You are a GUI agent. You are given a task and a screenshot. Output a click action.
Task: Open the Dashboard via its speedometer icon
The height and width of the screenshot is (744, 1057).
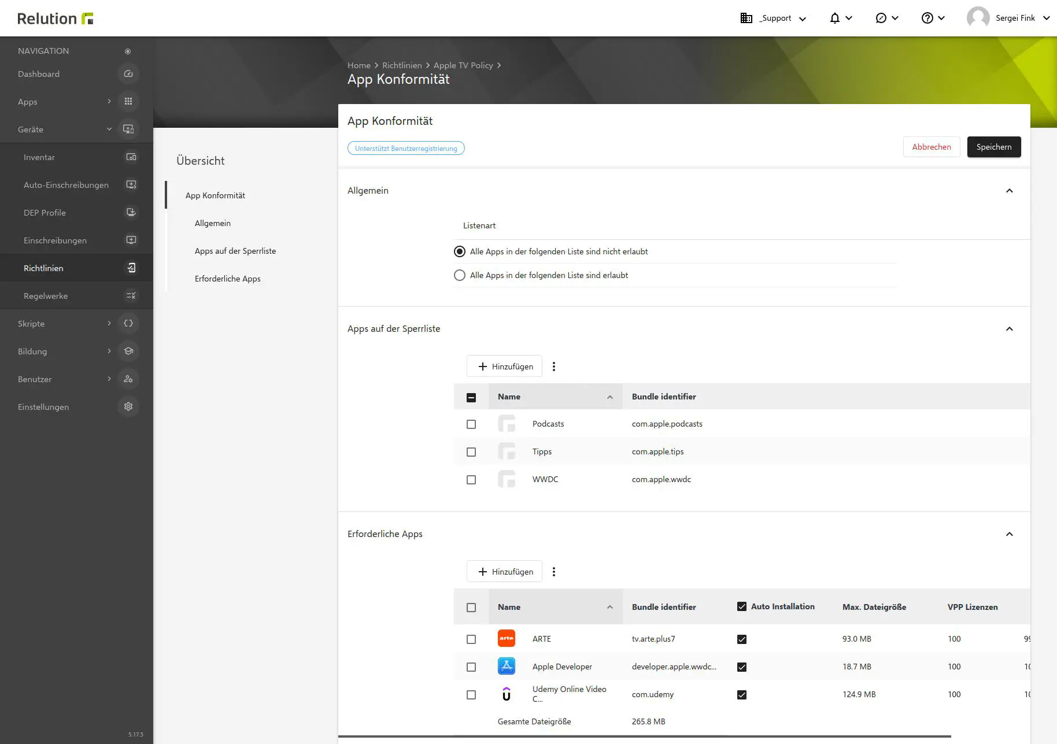(x=128, y=73)
